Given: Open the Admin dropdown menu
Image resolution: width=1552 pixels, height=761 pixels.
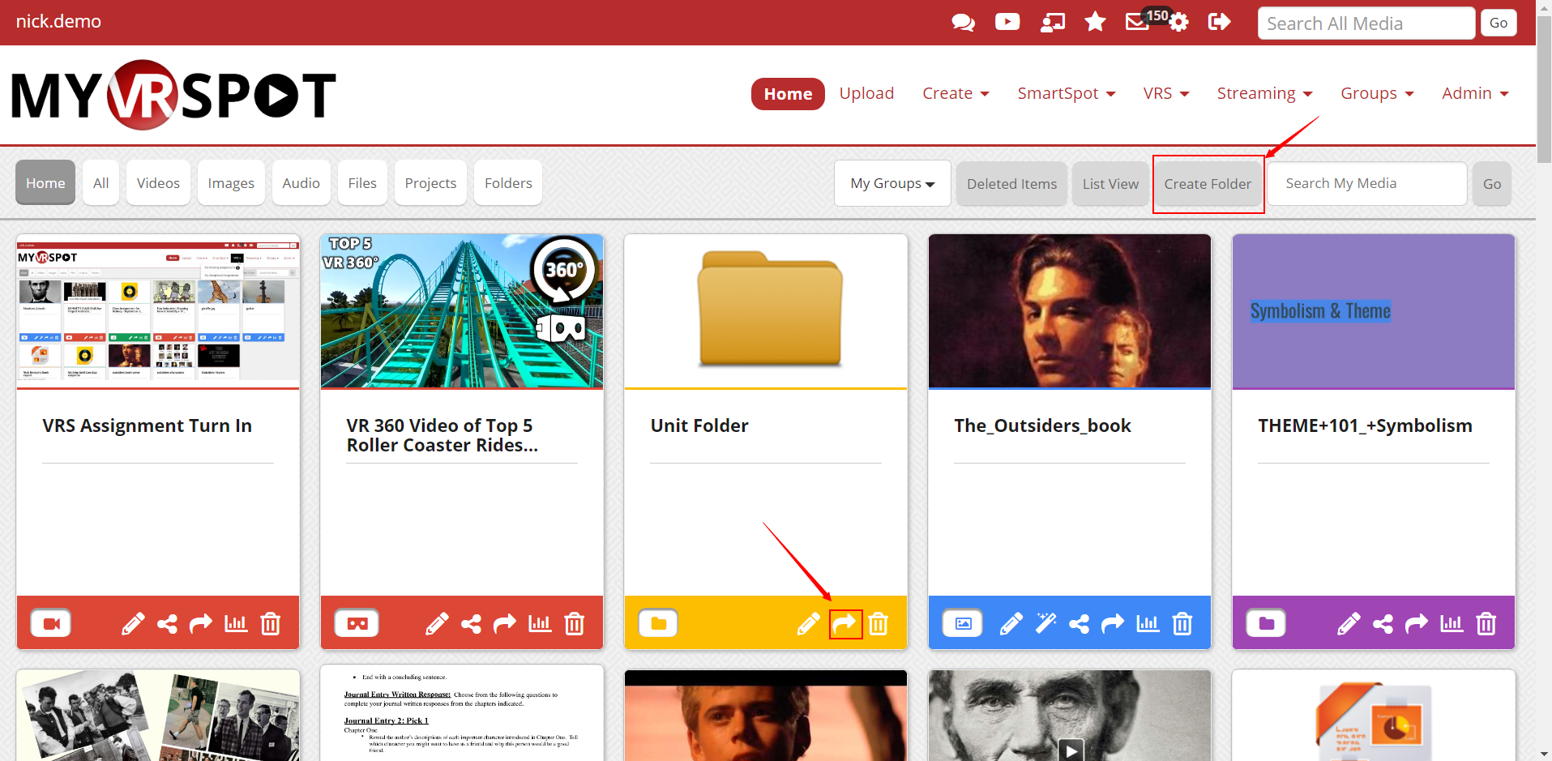Looking at the screenshot, I should [1474, 94].
